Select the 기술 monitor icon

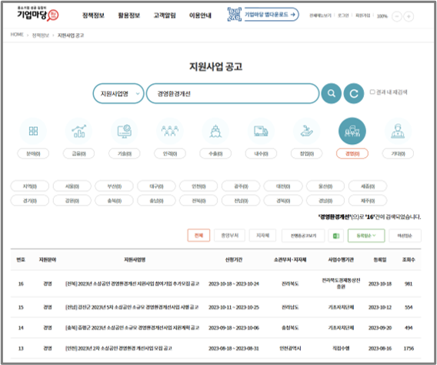125,131
